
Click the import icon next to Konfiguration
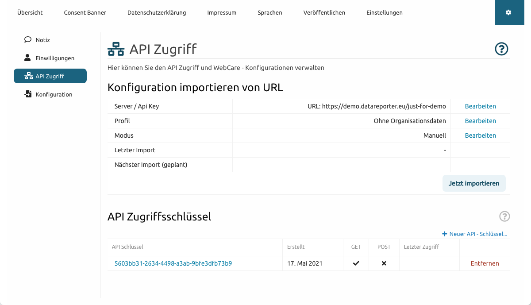[x=28, y=94]
